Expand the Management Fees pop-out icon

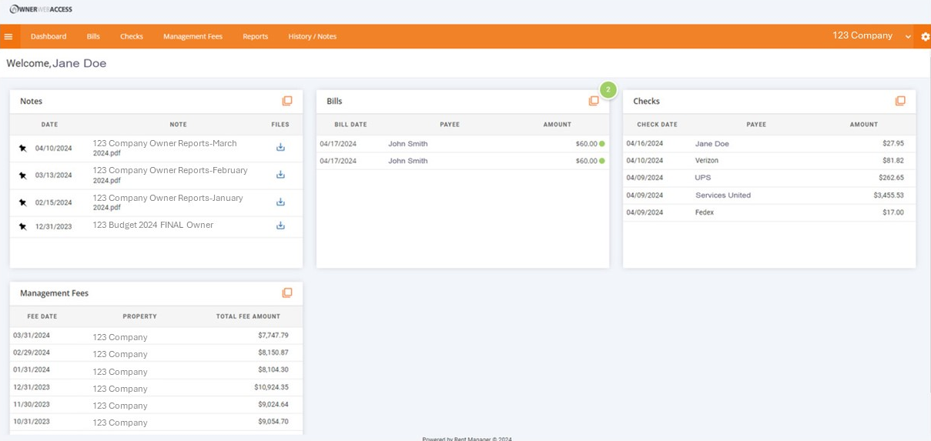click(287, 292)
